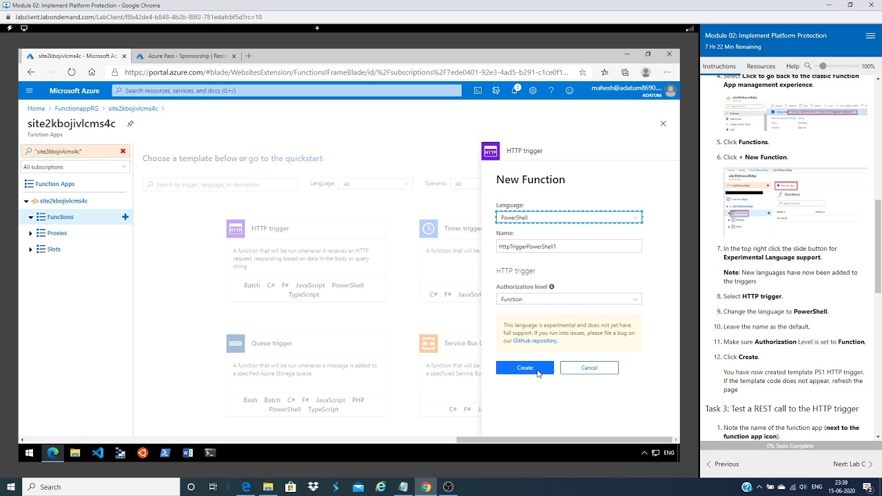
Task: Open the Azure portal hamburger menu
Action: coord(29,90)
